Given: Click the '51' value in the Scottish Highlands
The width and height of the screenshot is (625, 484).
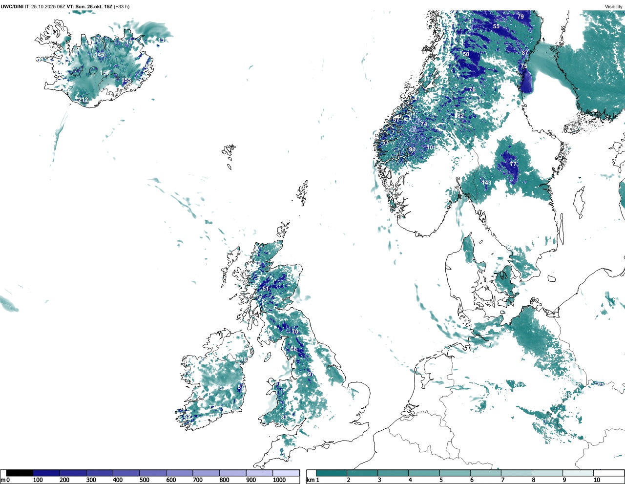Looking at the screenshot, I should tap(266, 289).
